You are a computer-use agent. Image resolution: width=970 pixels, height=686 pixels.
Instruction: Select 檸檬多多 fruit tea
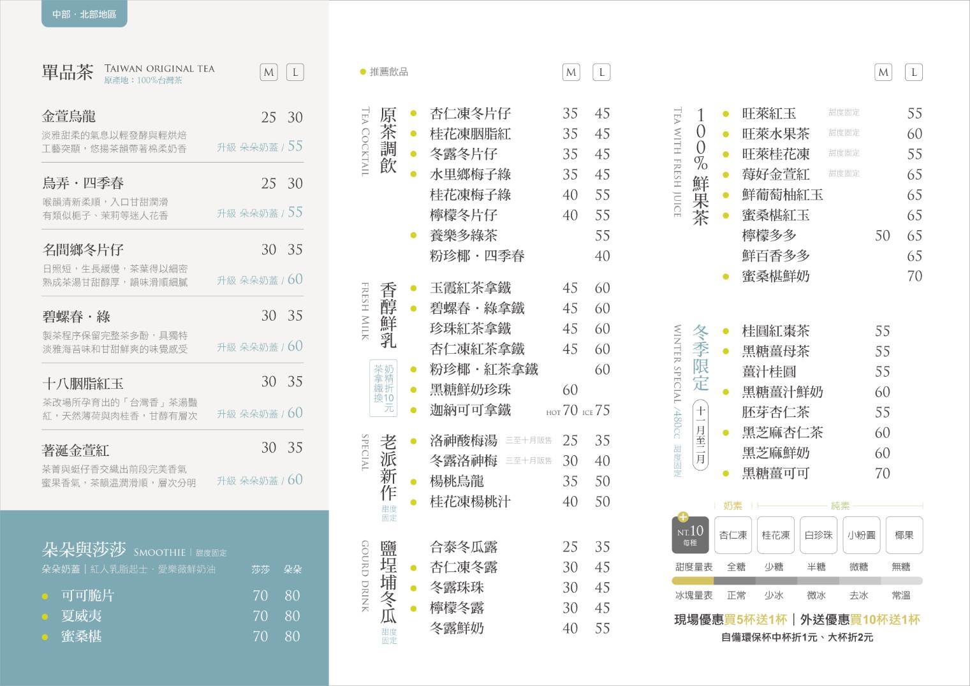pyautogui.click(x=769, y=236)
